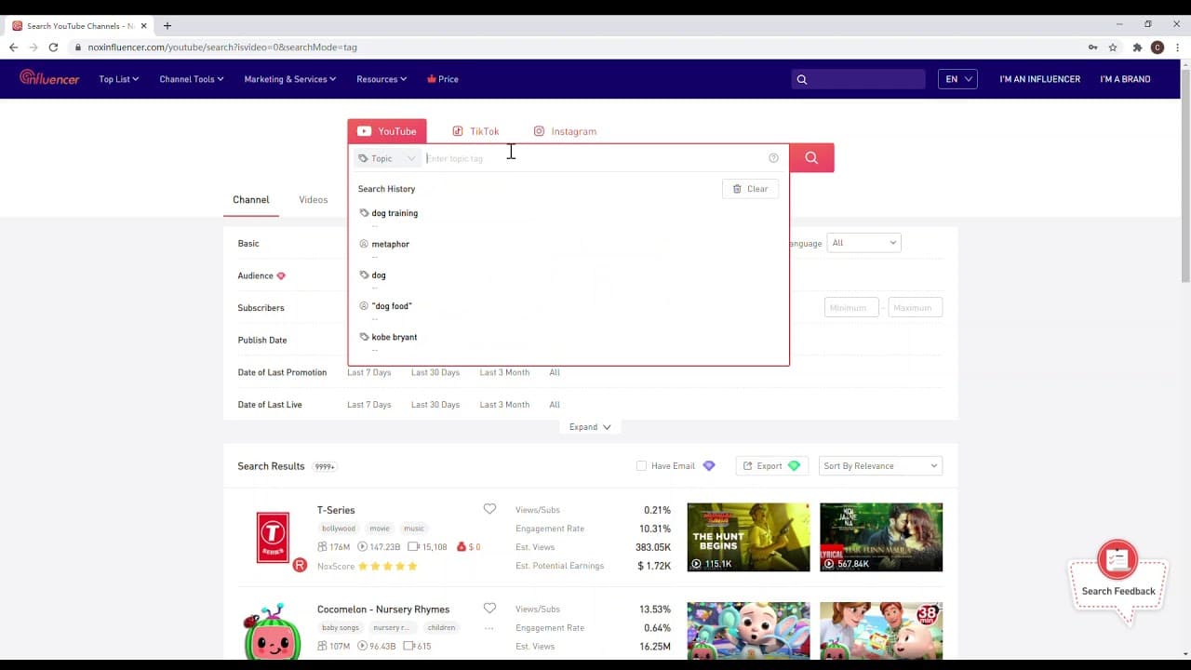Choose 'dog training' from search history
This screenshot has height=670, width=1191.
pos(395,213)
